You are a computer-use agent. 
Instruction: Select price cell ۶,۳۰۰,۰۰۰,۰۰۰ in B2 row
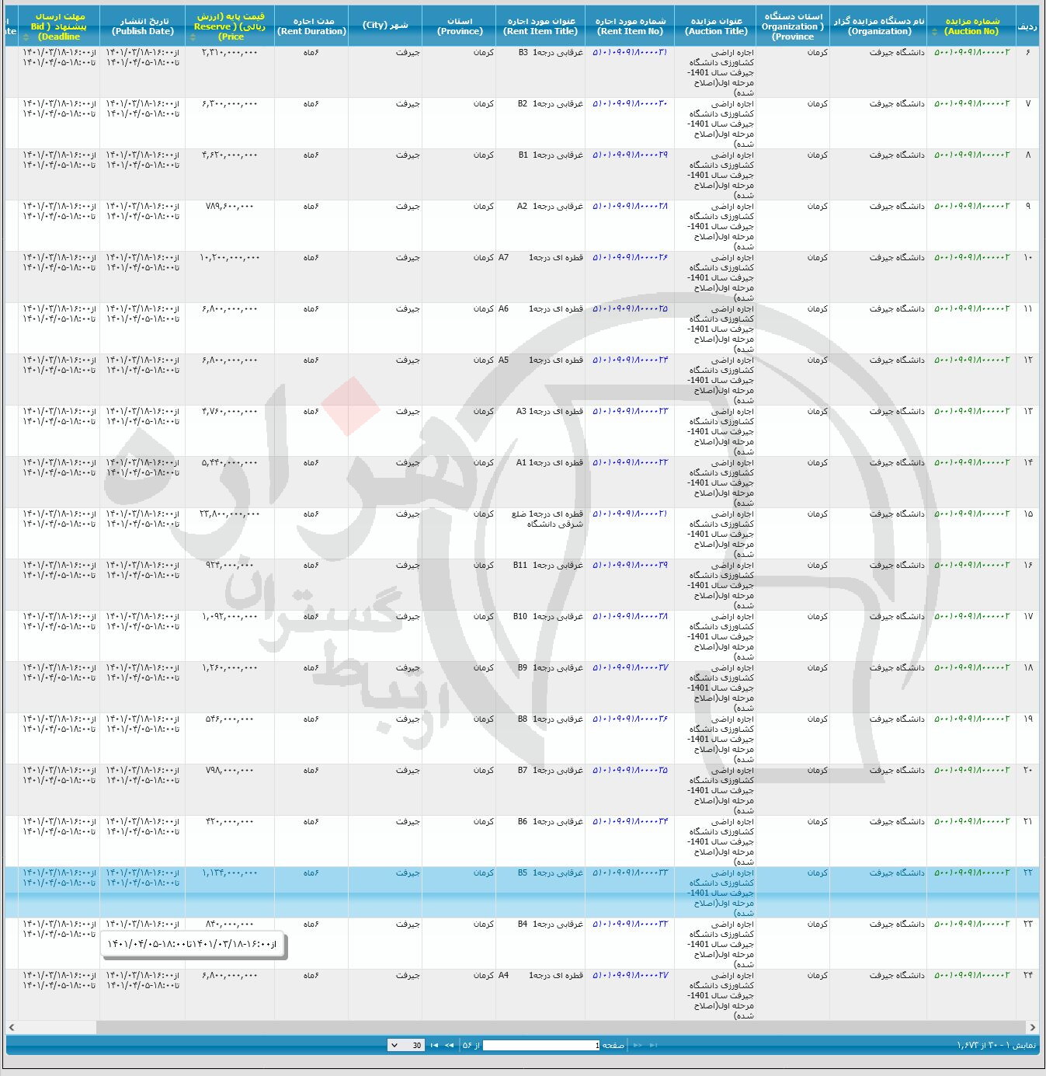230,123
